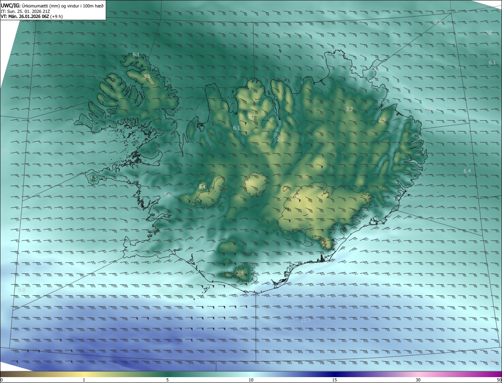Click the 2.1 value west of the glaciers
Screen dimensions: 502x383
click(x=202, y=186)
